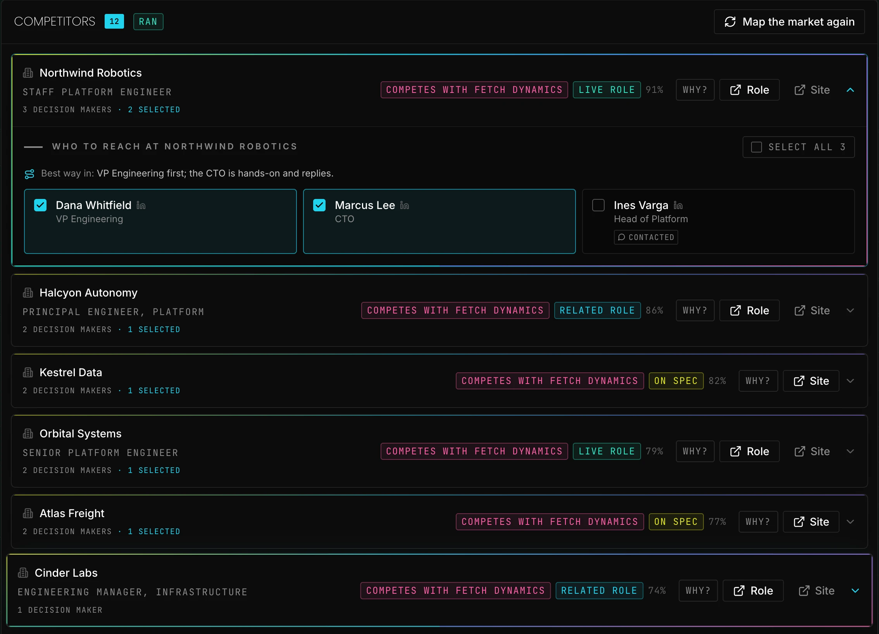This screenshot has height=634, width=879.
Task: Click the Map the market again button
Action: pyautogui.click(x=789, y=22)
